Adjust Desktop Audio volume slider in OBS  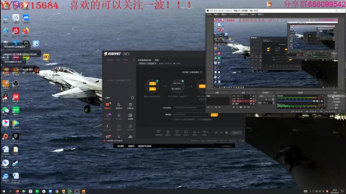[296, 101]
